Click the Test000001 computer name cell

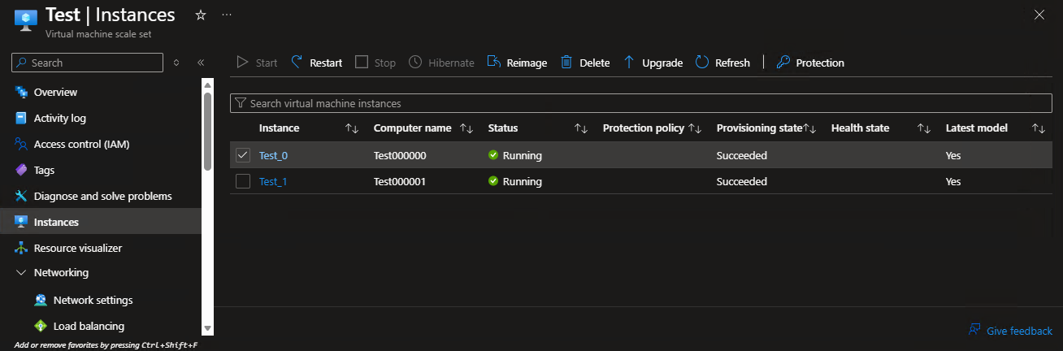400,181
